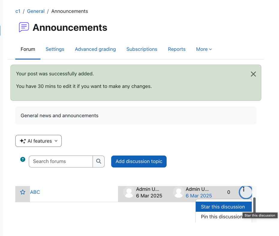Dismiss the success notification with the X
The height and width of the screenshot is (236, 279).
[253, 74]
